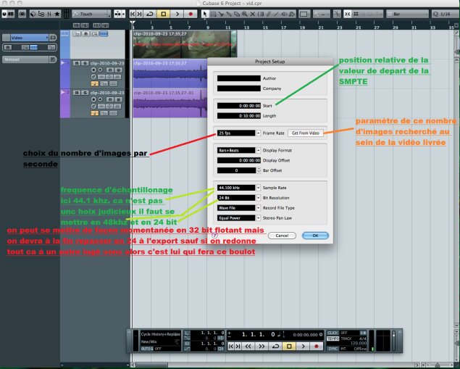Toggle AUTO Q in transport panel
The image size is (460, 369).
tap(146, 349)
